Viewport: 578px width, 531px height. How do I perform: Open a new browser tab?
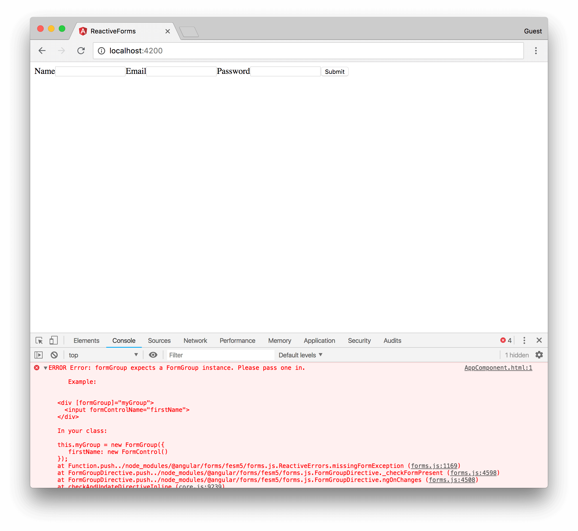tap(189, 32)
